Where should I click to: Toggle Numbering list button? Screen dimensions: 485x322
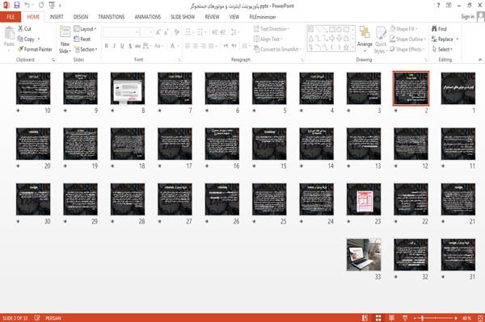pyautogui.click(x=200, y=32)
